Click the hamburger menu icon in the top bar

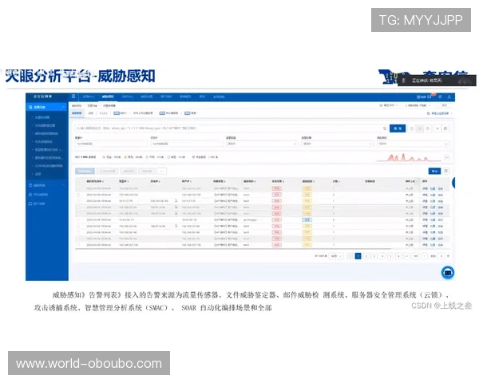pyautogui.click(x=73, y=97)
